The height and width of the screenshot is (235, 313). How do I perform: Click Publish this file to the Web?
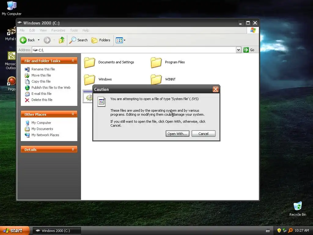(x=51, y=88)
